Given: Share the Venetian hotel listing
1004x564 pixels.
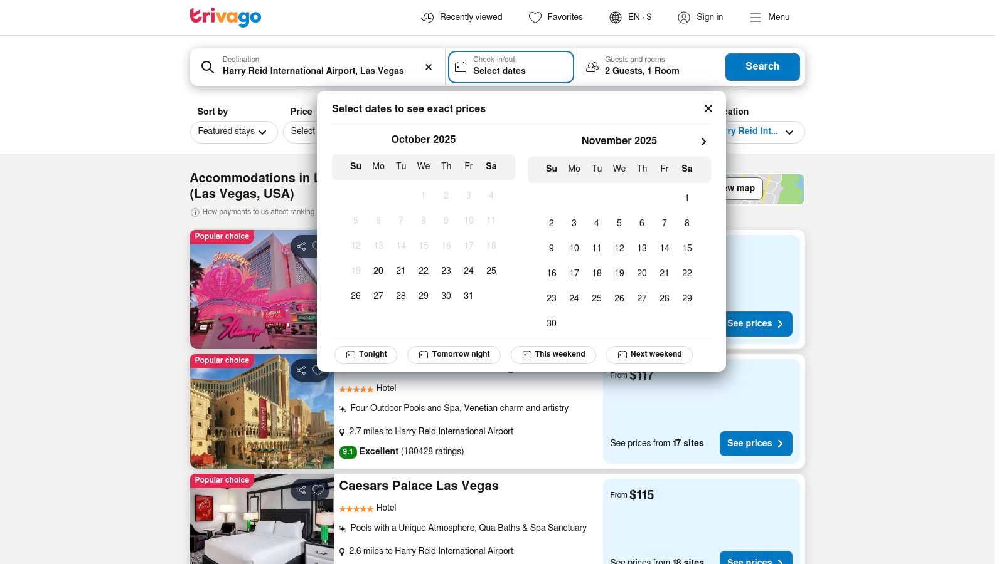Looking at the screenshot, I should (x=302, y=370).
